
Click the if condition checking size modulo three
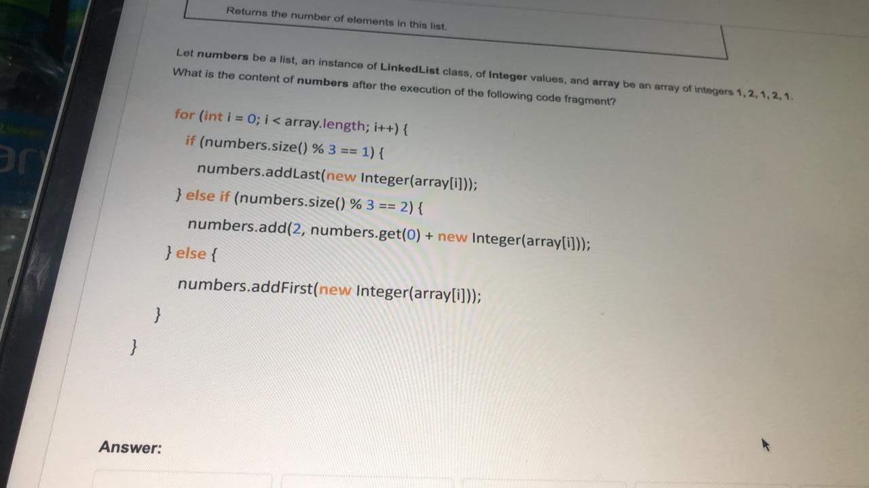pyautogui.click(x=285, y=147)
